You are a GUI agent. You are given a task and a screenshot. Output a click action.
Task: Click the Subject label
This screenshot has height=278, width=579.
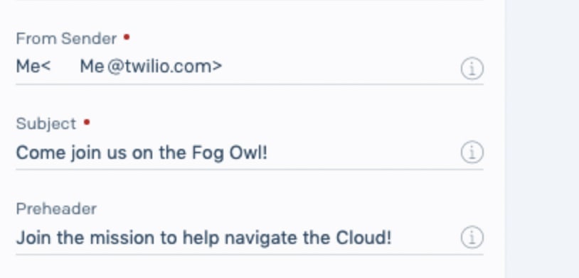pos(46,123)
